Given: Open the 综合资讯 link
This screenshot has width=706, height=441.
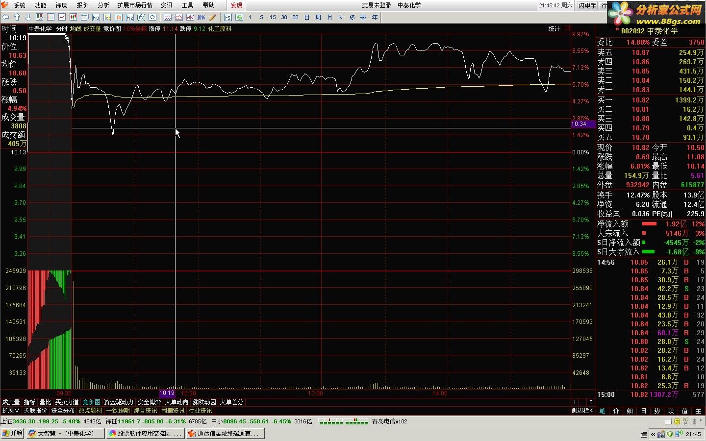Looking at the screenshot, I should pos(145,411).
